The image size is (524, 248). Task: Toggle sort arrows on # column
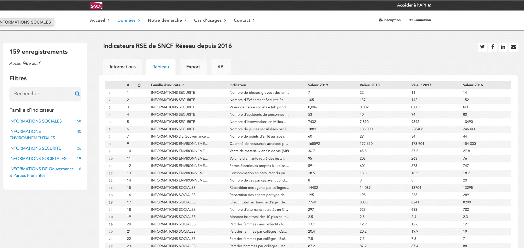click(x=139, y=85)
